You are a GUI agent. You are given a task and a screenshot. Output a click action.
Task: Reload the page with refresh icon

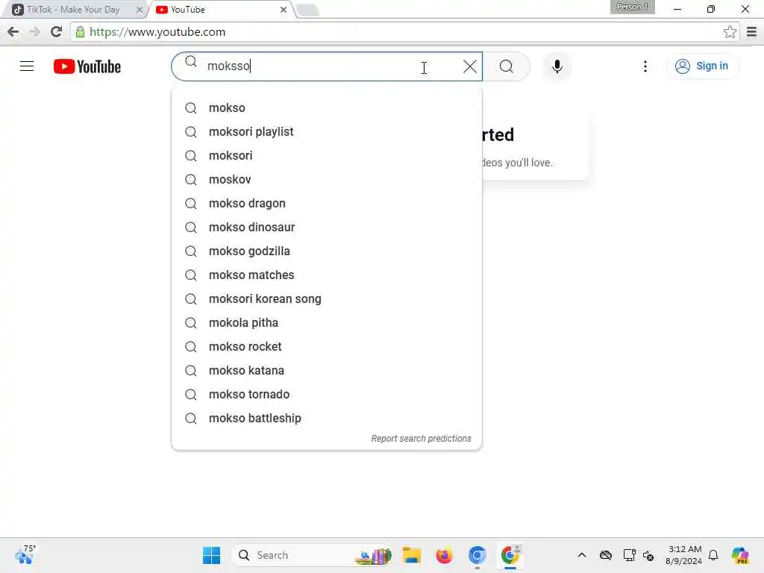56,31
